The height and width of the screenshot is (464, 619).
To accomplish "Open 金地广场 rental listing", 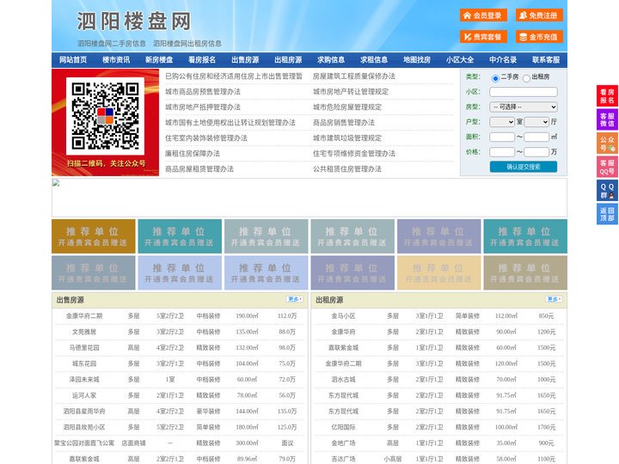I will [343, 443].
